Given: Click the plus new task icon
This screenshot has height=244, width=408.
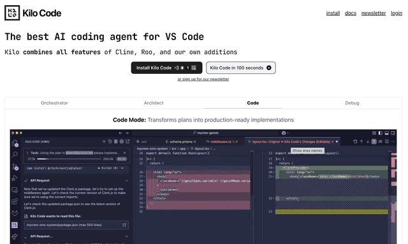Looking at the screenshot, I should pyautogui.click(x=104, y=141).
